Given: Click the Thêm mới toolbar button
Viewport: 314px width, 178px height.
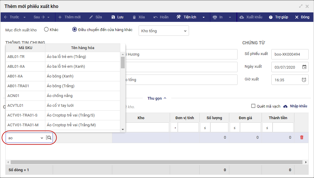Looking at the screenshot, I should click(x=69, y=17).
